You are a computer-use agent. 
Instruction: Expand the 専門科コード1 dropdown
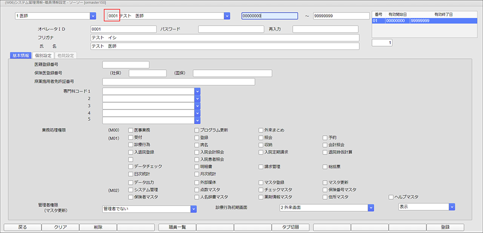coord(197,91)
